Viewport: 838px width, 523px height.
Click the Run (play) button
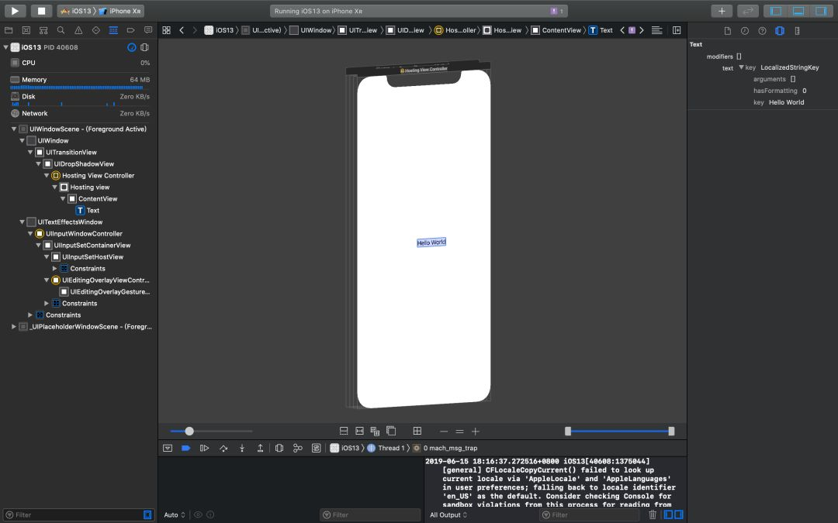click(x=15, y=11)
